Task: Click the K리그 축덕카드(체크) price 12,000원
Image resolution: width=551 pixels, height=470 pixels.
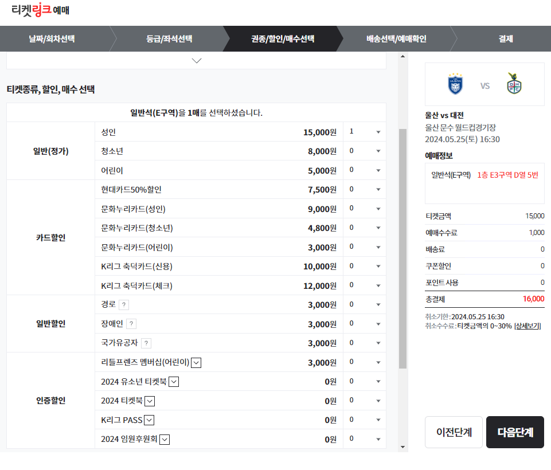Action: click(320, 286)
